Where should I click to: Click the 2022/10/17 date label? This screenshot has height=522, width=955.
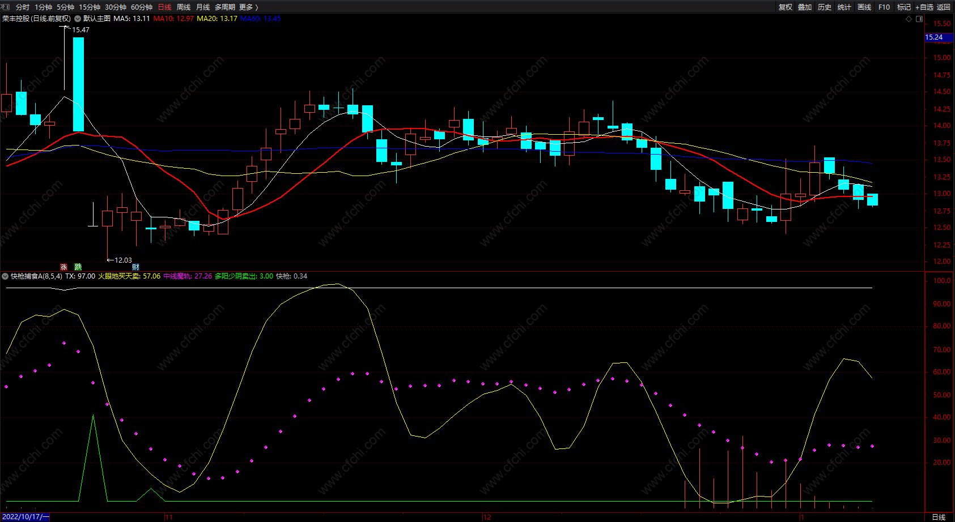click(26, 517)
